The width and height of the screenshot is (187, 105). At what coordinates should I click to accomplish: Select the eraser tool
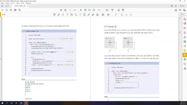pyautogui.click(x=93, y=15)
